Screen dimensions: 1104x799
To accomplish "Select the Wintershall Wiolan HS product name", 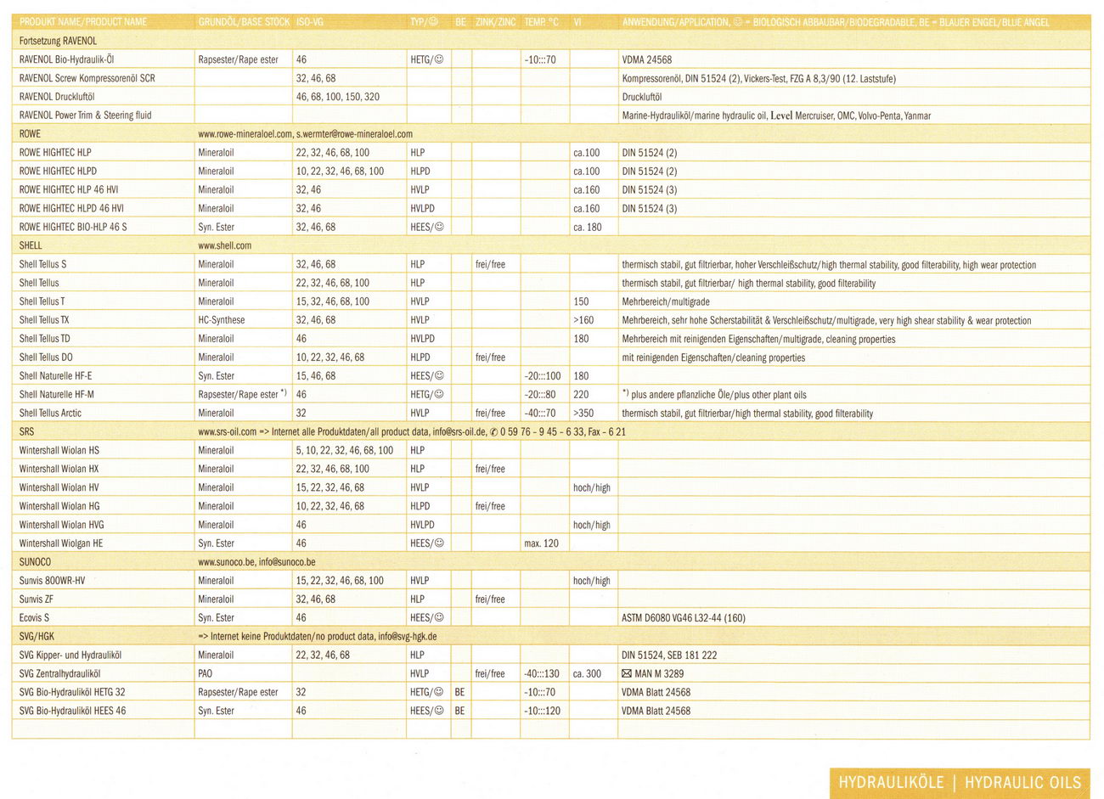I will point(59,451).
